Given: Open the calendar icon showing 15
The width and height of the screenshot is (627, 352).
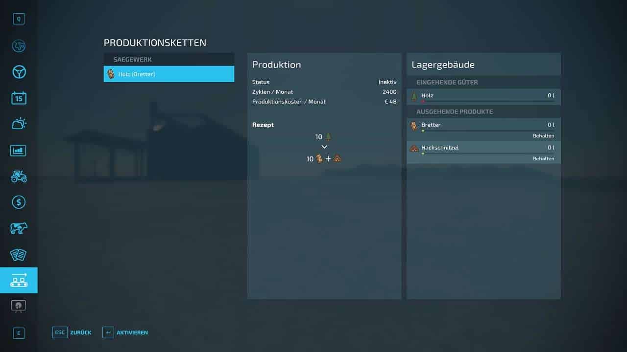Looking at the screenshot, I should [19, 98].
